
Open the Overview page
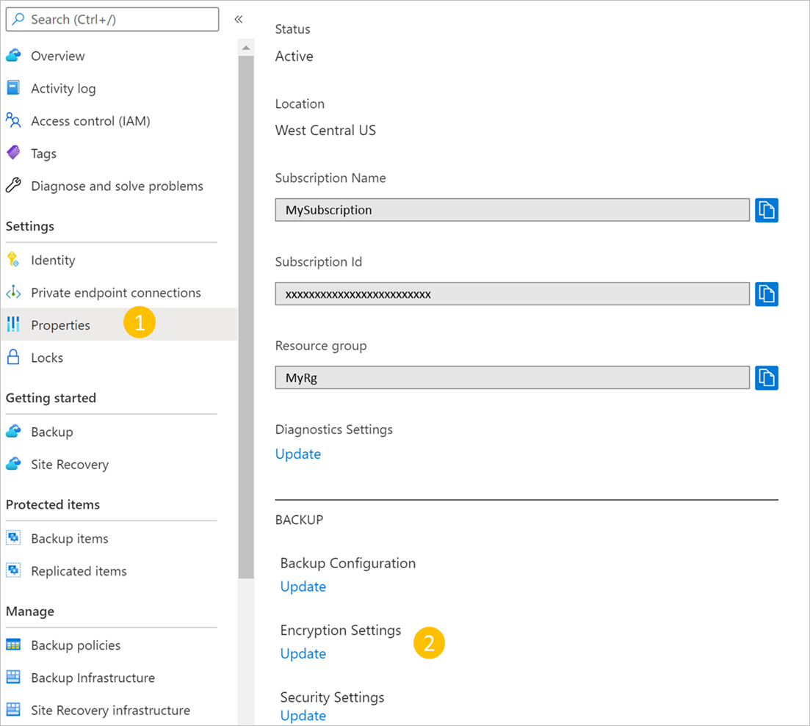[57, 56]
